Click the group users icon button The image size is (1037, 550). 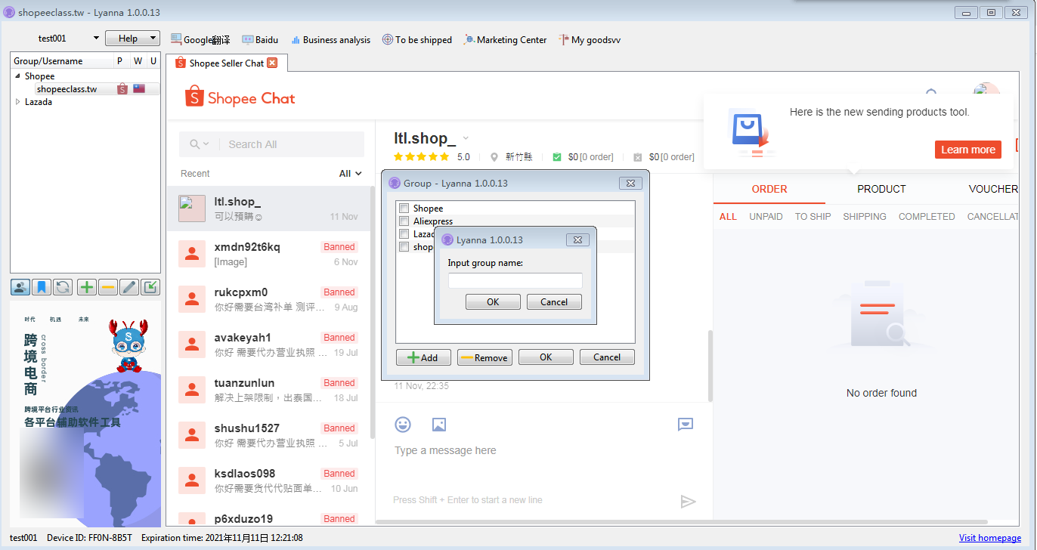click(20, 287)
